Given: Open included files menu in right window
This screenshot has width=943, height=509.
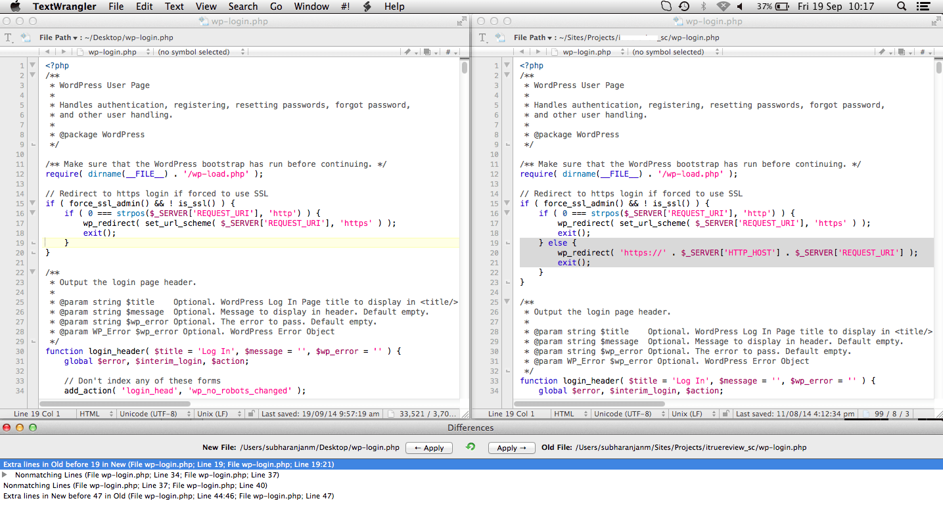Looking at the screenshot, I should [x=905, y=52].
